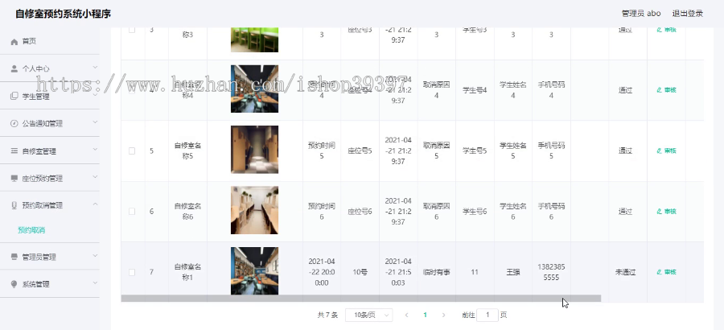Click the phone number 13823855555
This screenshot has height=330, width=724.
tap(551, 272)
